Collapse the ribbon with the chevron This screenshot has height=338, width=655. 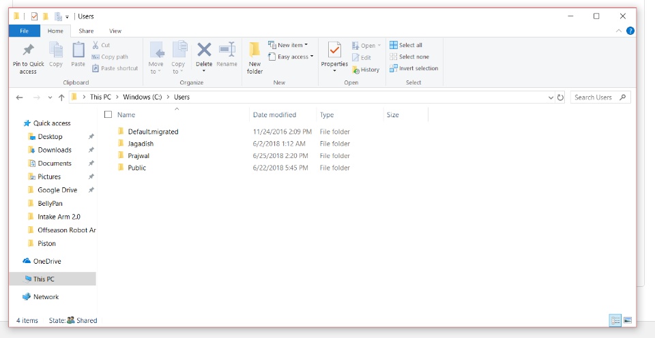[x=619, y=31]
